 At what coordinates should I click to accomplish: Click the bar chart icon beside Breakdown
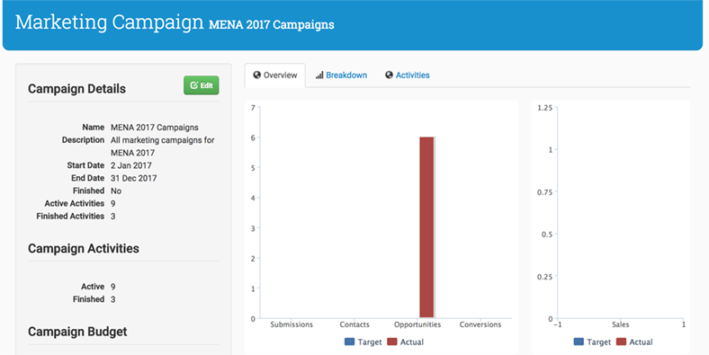click(x=319, y=75)
